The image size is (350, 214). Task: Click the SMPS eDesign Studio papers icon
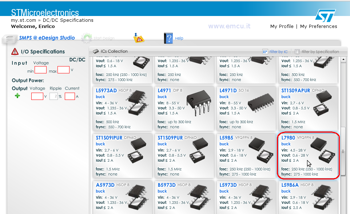[9, 39]
